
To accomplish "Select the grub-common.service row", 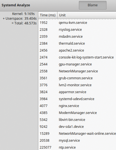I will 77,78.
